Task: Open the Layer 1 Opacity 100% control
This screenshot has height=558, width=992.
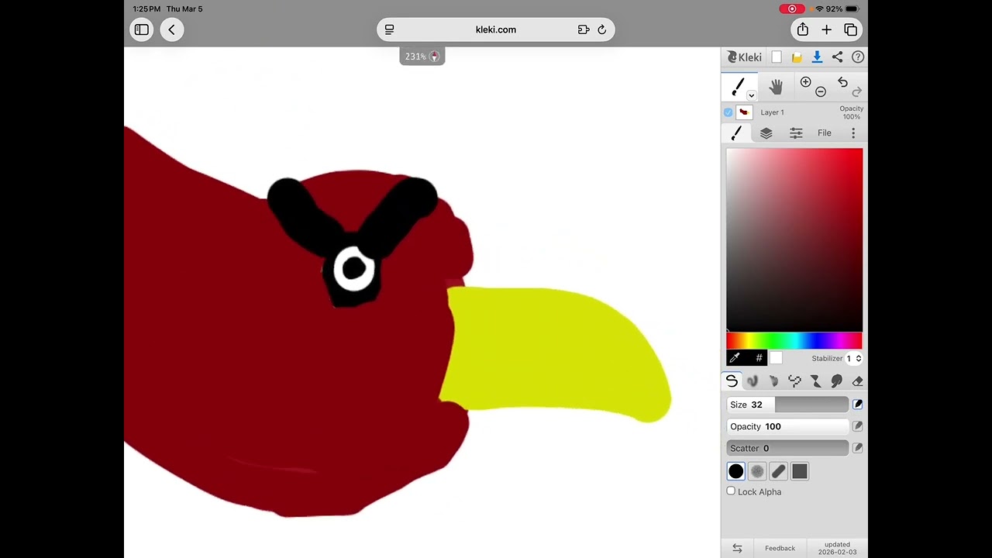Action: [851, 112]
